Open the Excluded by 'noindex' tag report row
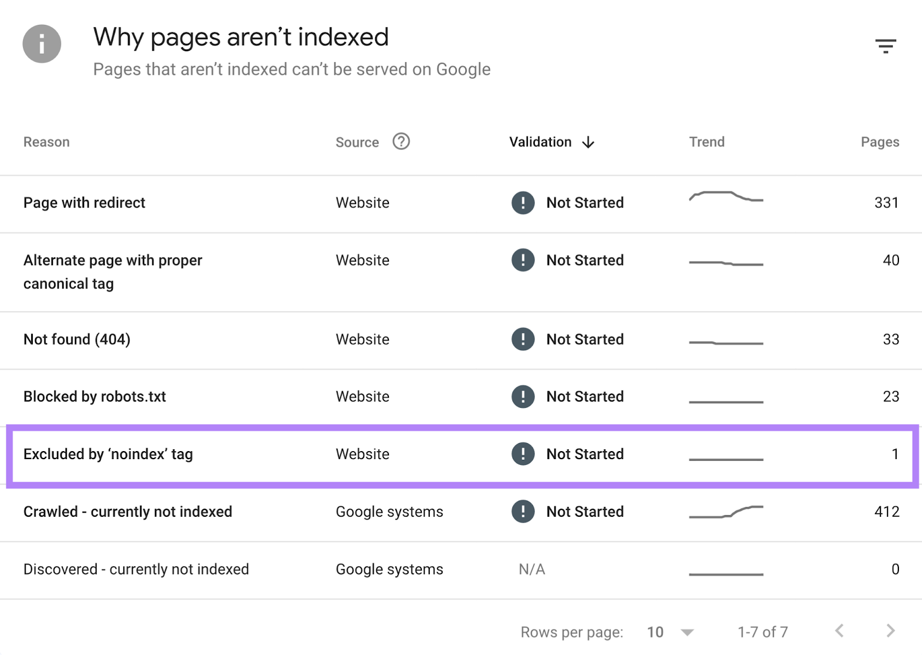Image resolution: width=922 pixels, height=655 pixels. click(109, 454)
